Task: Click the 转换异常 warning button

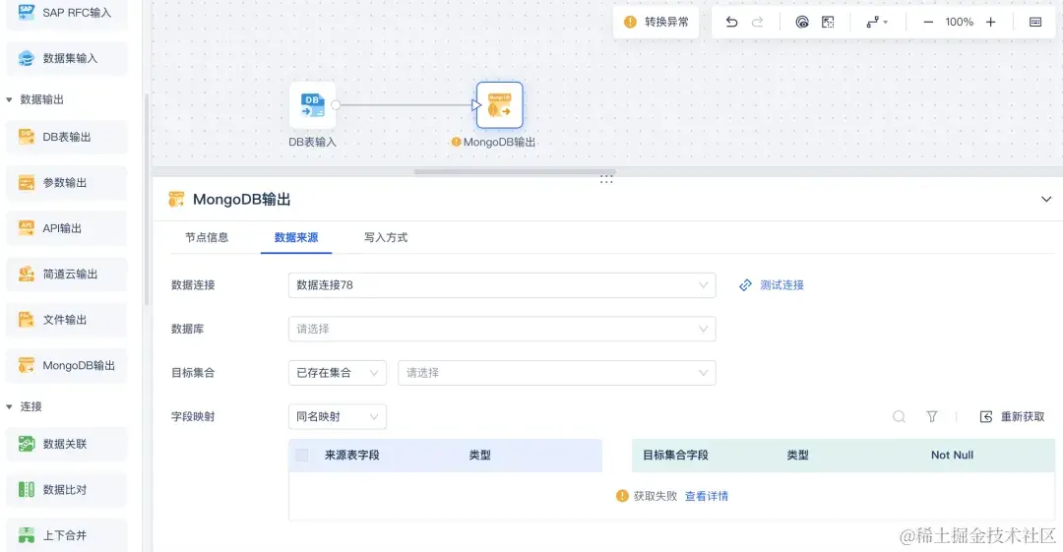Action: click(x=657, y=22)
